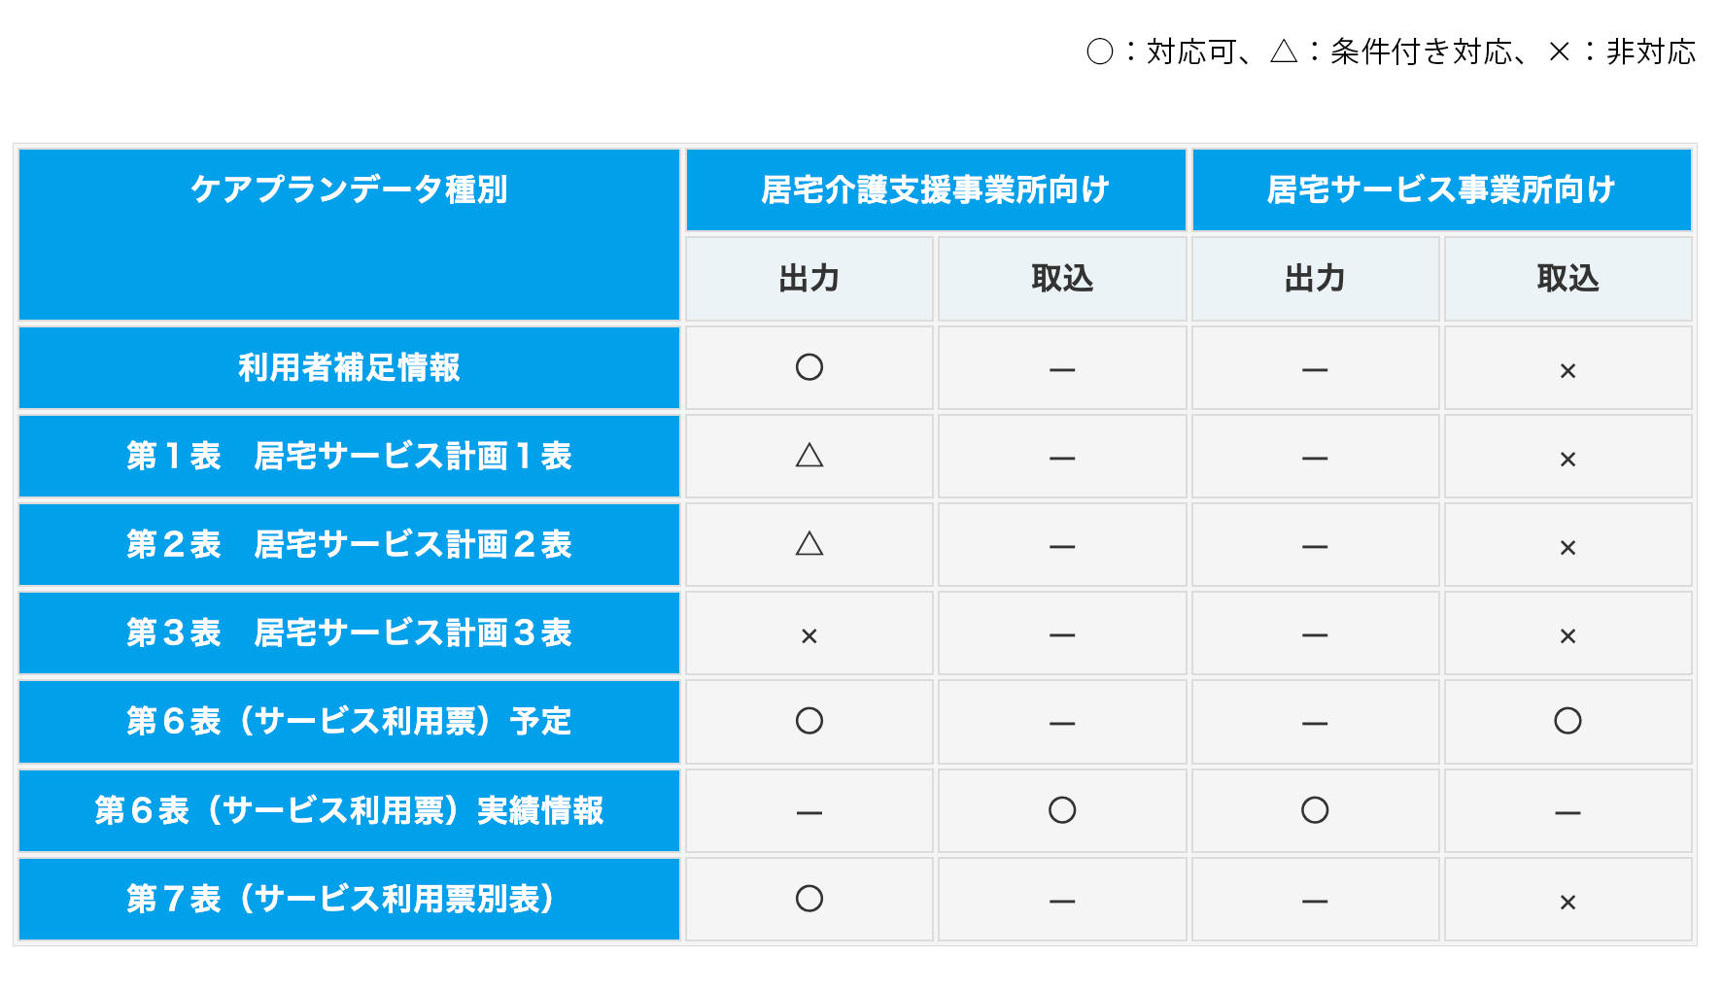Click the 第3表 居宅サービス計画3表 row label
Viewport: 1722px width, 991px height.
[x=349, y=632]
